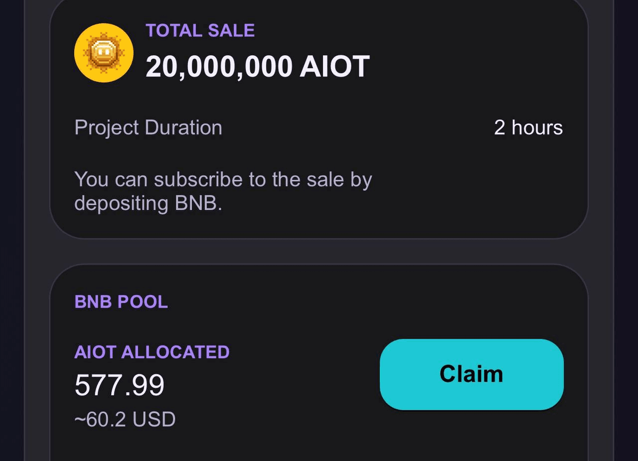Select the TOTAL SALE heading
This screenshot has height=461, width=638.
click(x=200, y=30)
